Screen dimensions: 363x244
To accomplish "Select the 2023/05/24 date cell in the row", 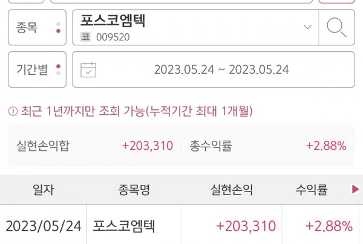I will pos(43,226).
